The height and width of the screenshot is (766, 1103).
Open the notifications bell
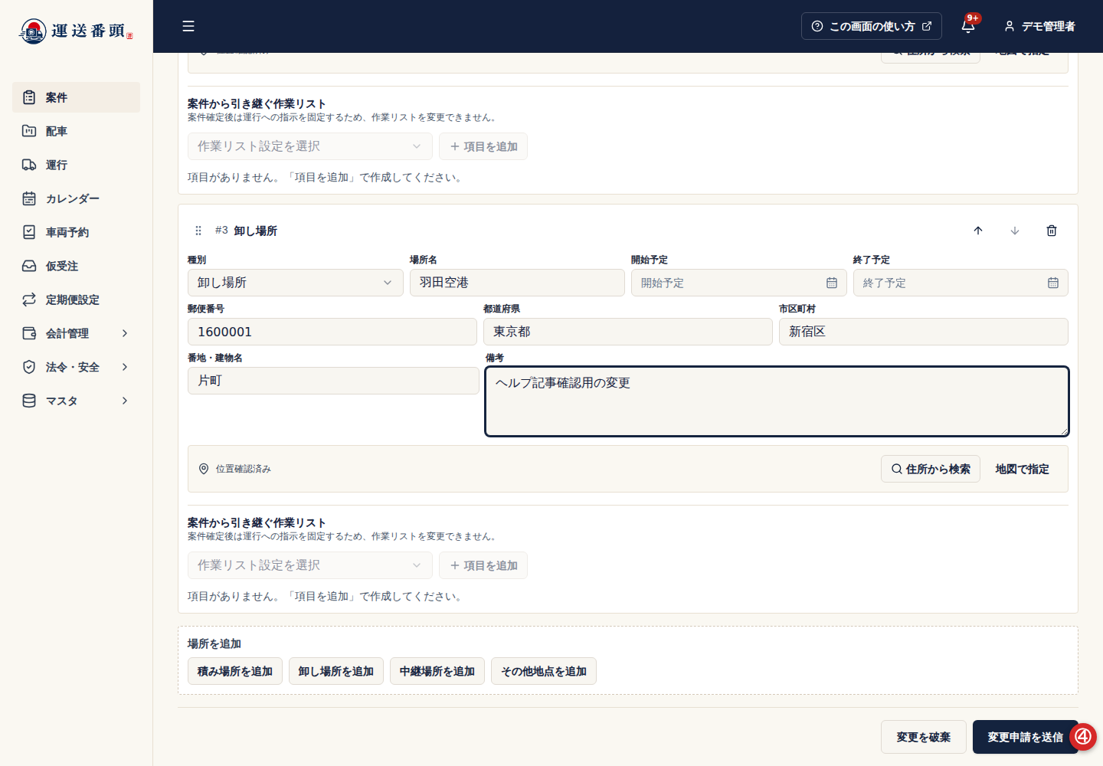[x=968, y=26]
